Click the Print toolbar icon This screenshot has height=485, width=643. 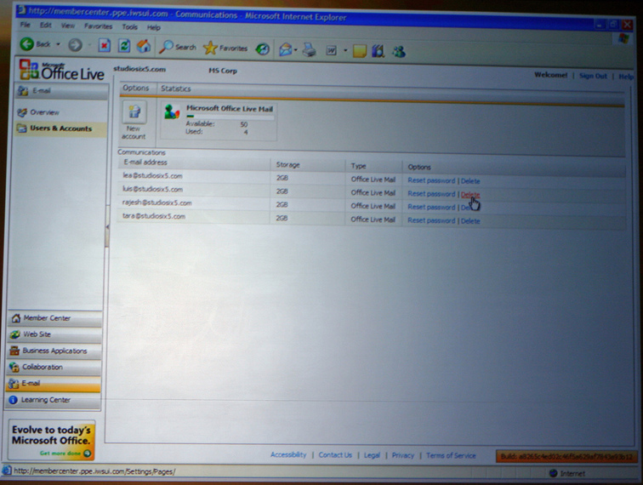(x=309, y=50)
